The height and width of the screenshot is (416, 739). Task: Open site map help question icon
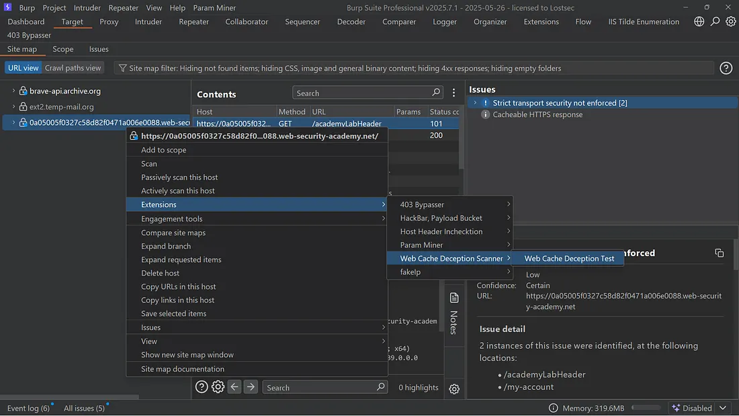726,69
